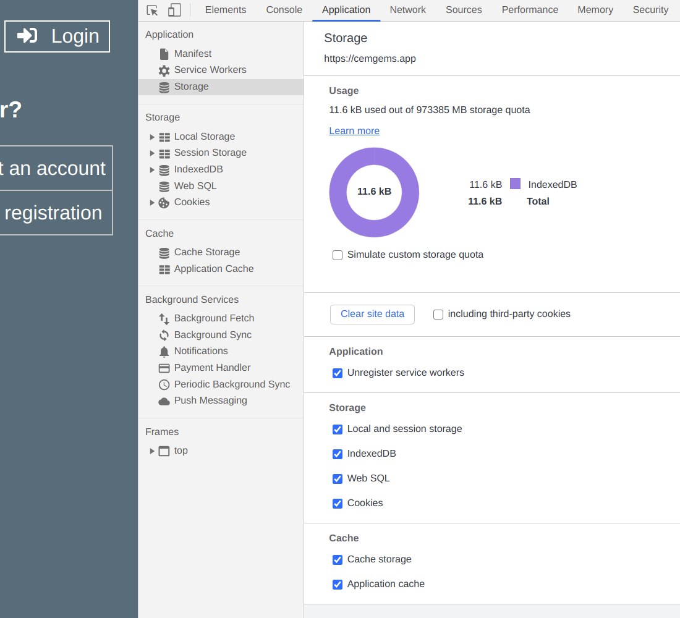The image size is (680, 618).
Task: Open the Console tab
Action: (284, 10)
